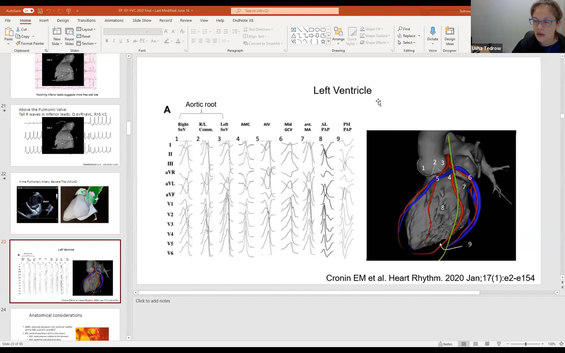The height and width of the screenshot is (353, 565).
Task: Open Reading View from status bar
Action: [x=487, y=344]
